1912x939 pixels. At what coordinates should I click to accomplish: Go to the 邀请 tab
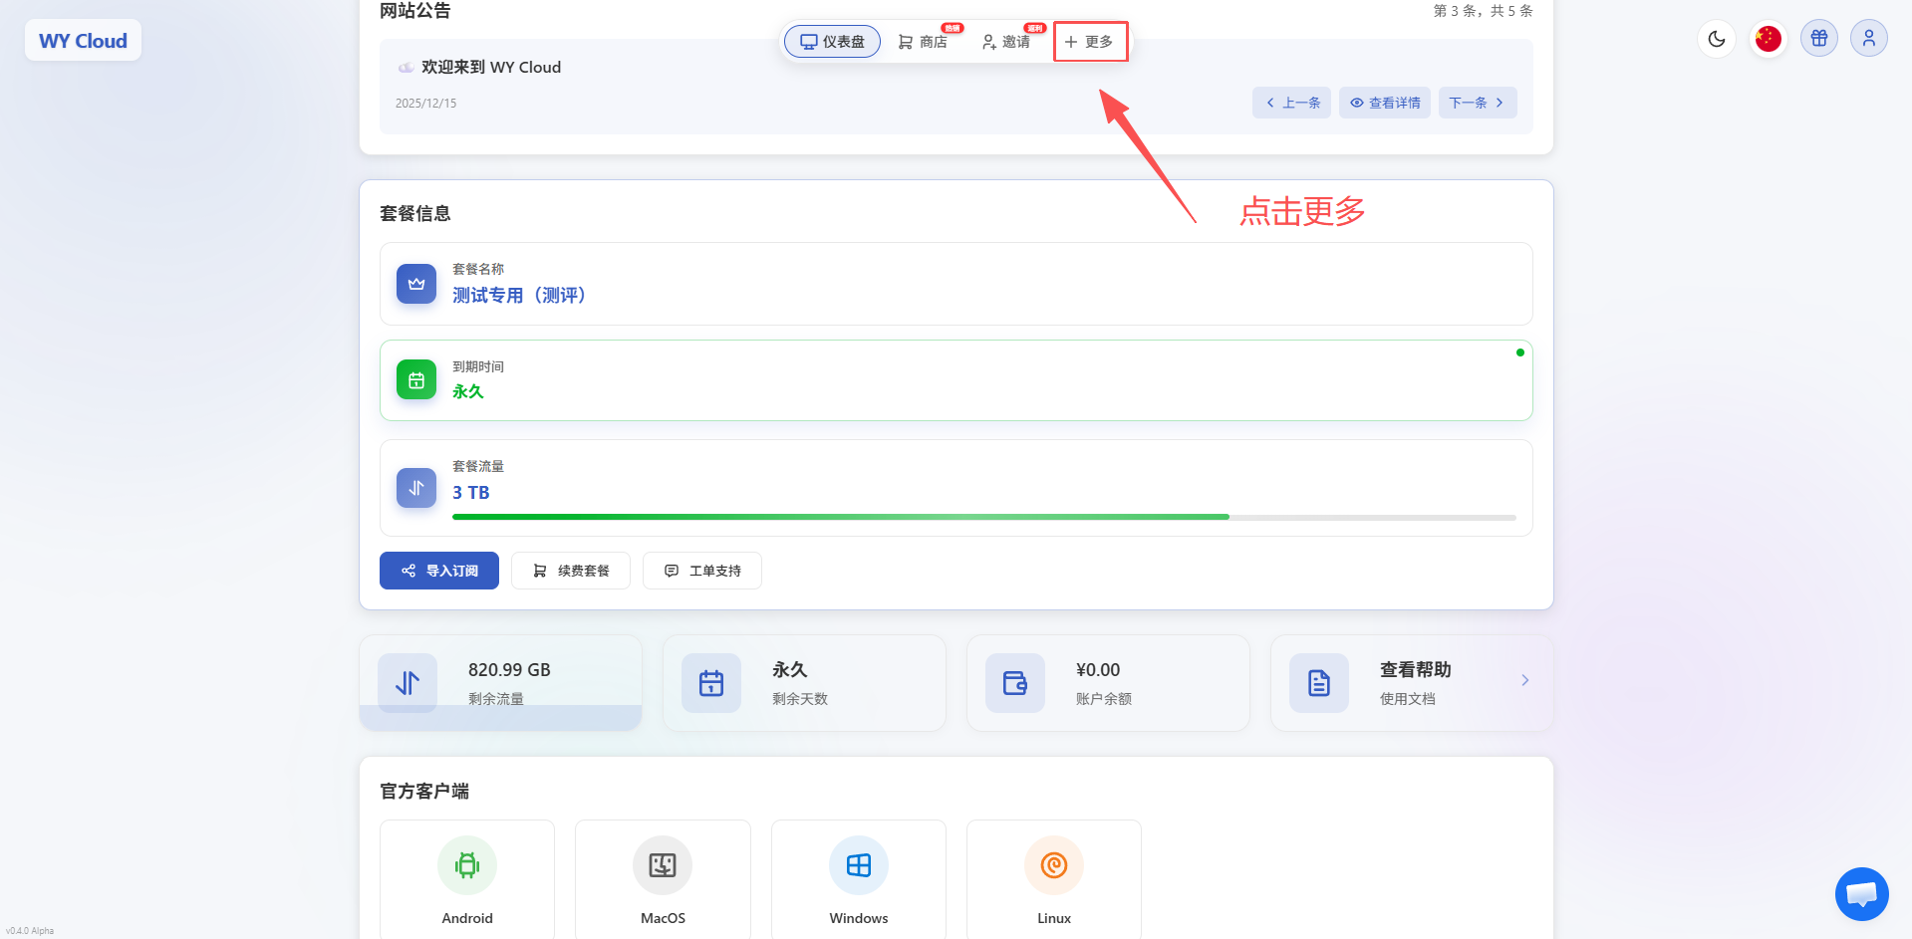1006,42
